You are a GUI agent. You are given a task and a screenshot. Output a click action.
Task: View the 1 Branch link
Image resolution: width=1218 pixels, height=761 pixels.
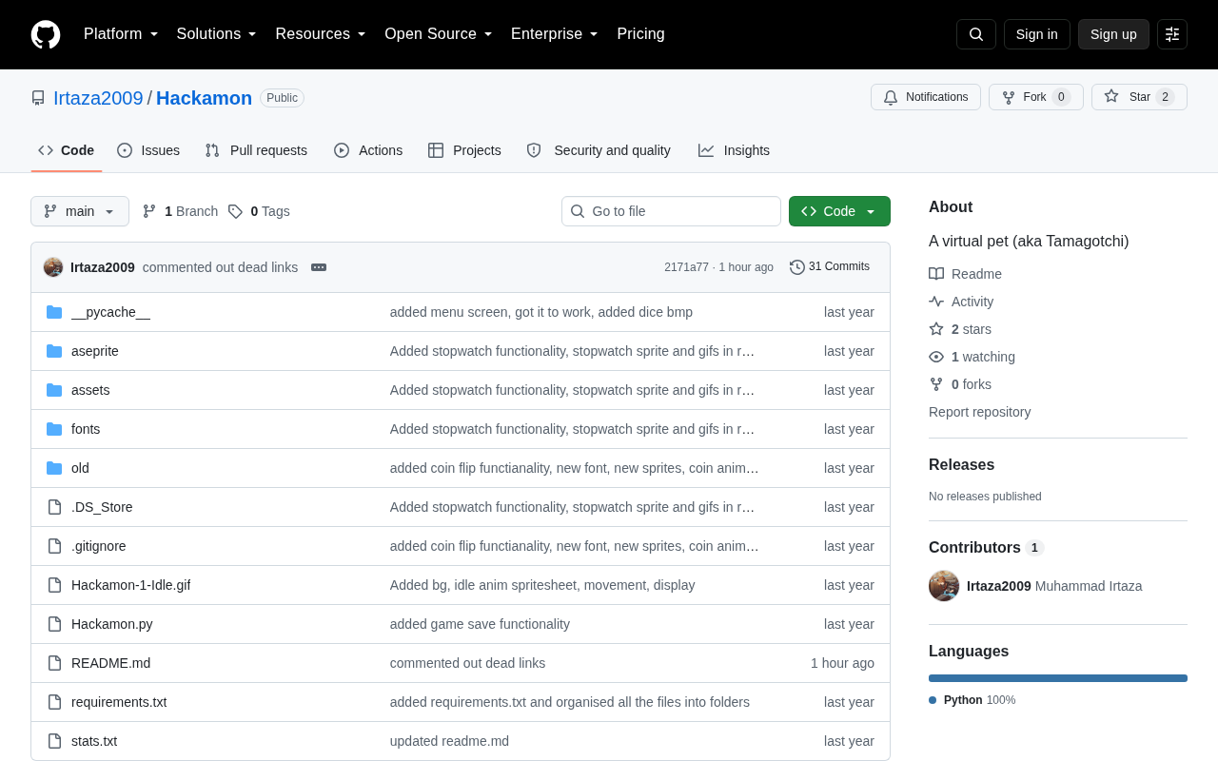point(180,211)
